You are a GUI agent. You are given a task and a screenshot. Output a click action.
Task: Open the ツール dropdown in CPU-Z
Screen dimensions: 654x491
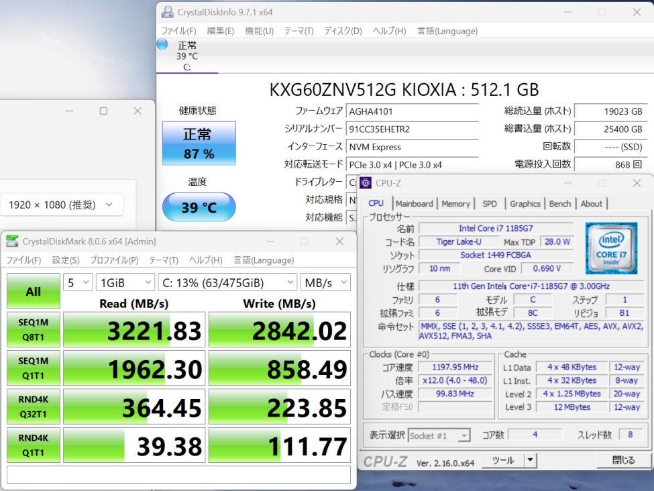tap(510, 460)
